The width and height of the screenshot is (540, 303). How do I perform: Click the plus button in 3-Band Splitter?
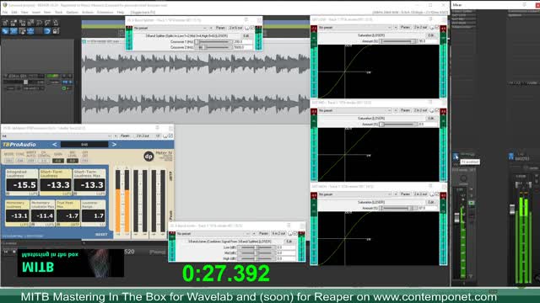[x=211, y=28]
